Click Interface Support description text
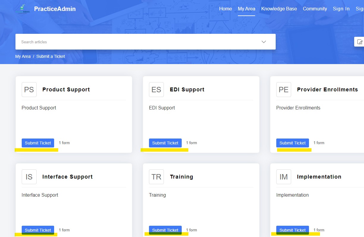 pyautogui.click(x=40, y=195)
